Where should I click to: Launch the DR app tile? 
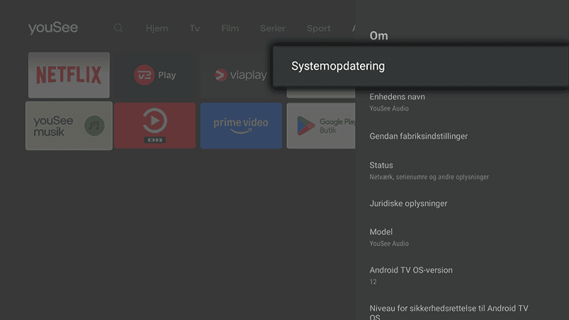[x=155, y=126]
